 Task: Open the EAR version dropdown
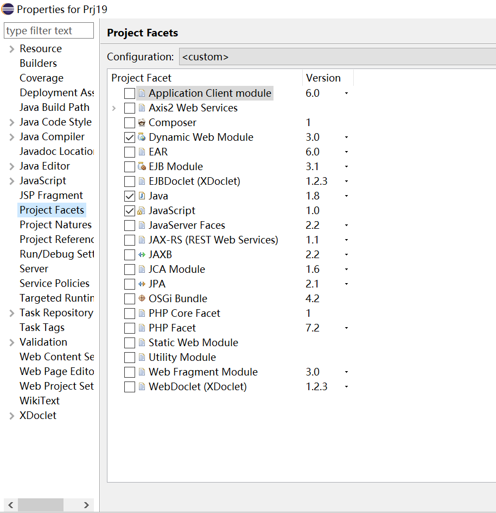[x=346, y=152]
